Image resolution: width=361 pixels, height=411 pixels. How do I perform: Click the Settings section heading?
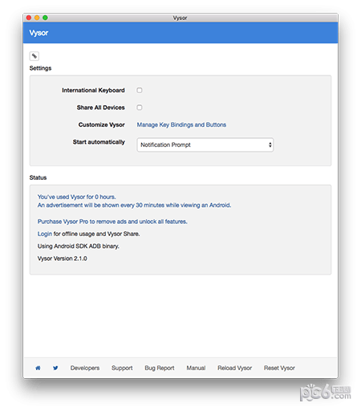click(40, 68)
